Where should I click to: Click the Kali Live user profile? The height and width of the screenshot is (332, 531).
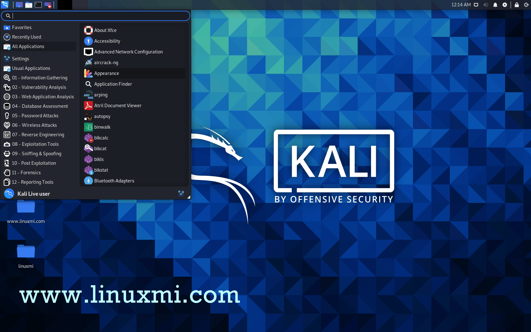coord(27,194)
